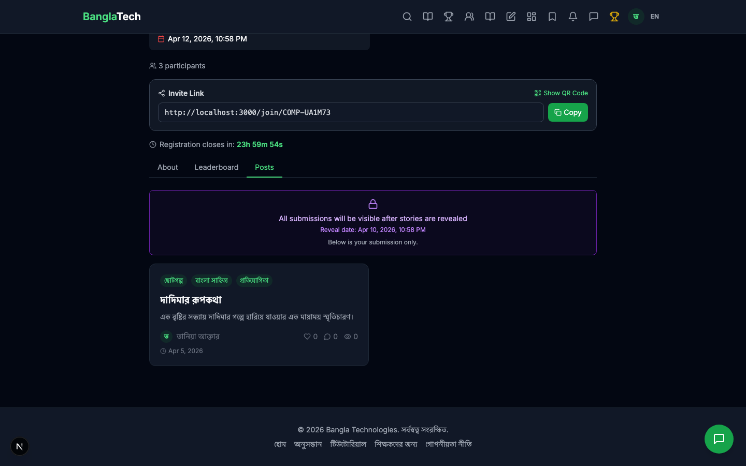Click the বাংলা সাহিত্য tag on the post
The image size is (746, 466).
(211, 281)
